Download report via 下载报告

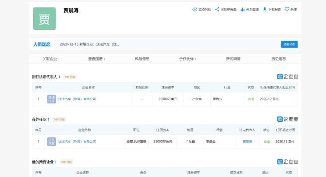click(x=265, y=9)
